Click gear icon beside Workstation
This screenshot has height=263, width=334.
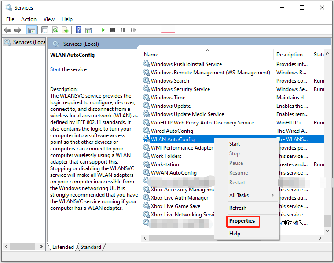click(147, 164)
